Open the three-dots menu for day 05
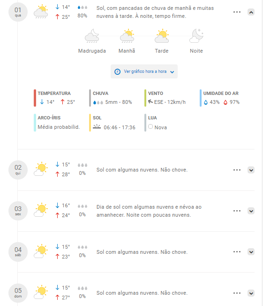 tap(237, 293)
